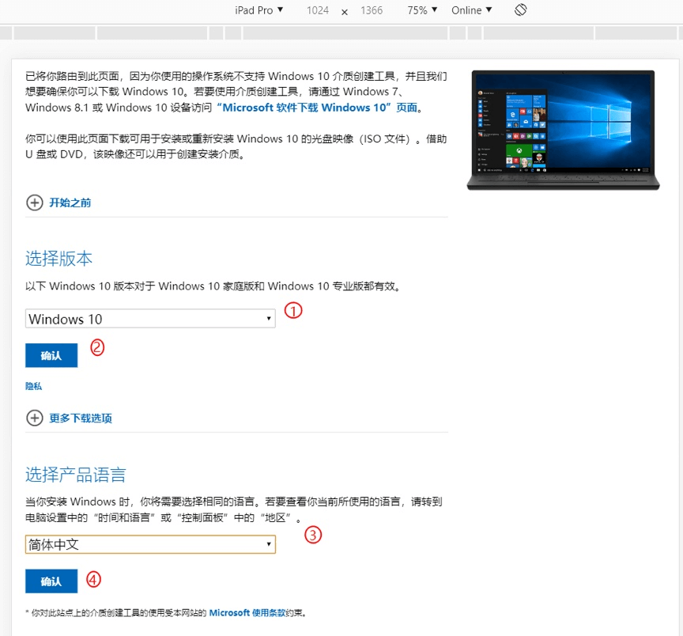Image resolution: width=683 pixels, height=636 pixels.
Task: Click the dropdown arrow on the Windows 10 select box
Action: tap(268, 318)
